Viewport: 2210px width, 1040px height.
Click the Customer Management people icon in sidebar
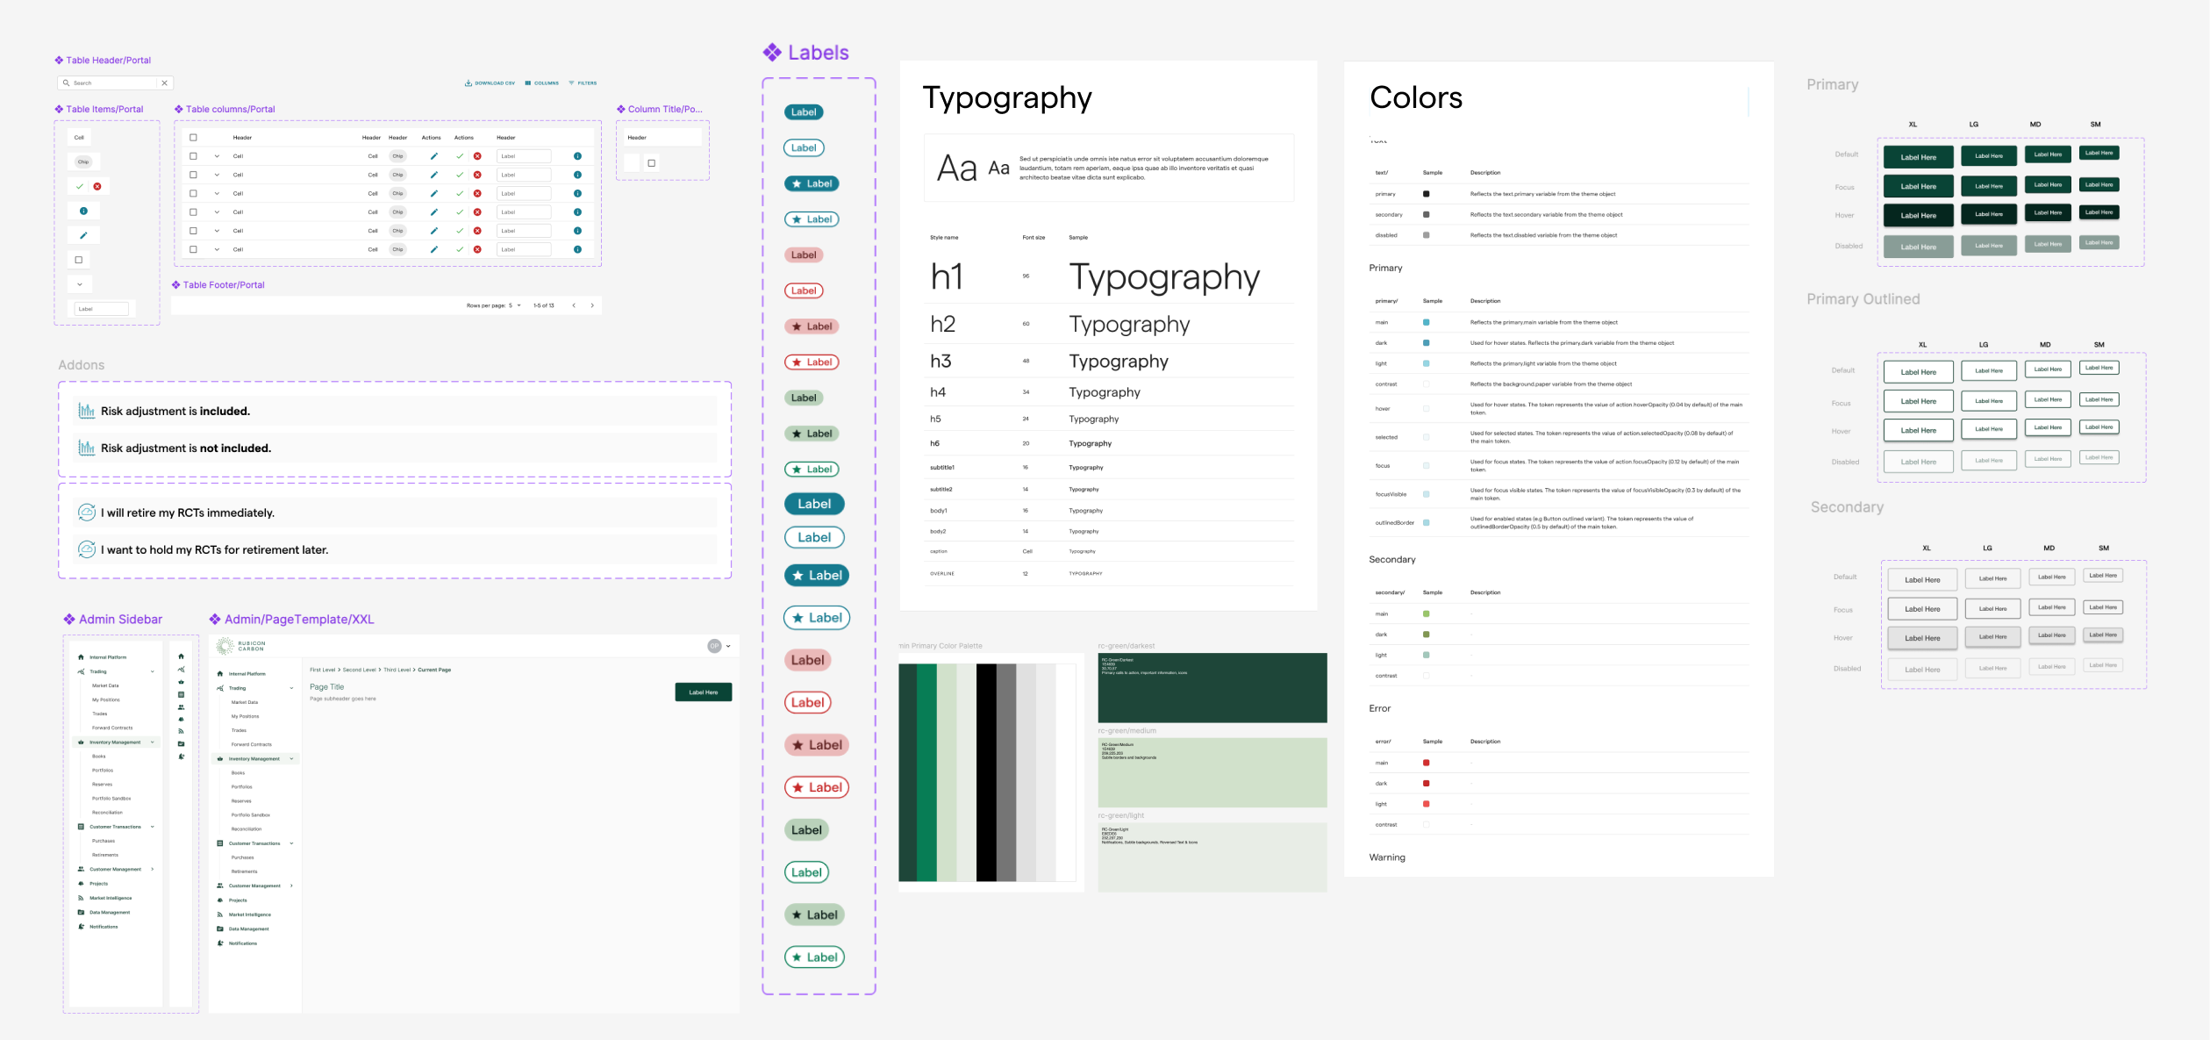81,869
